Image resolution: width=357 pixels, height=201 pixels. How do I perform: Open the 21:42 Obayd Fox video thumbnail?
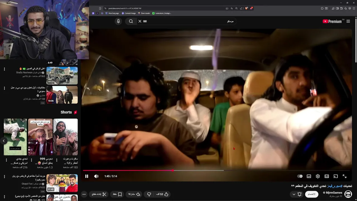click(62, 183)
